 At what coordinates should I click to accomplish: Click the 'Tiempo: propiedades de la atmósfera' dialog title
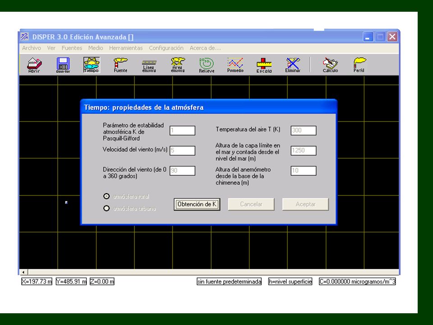(x=144, y=107)
